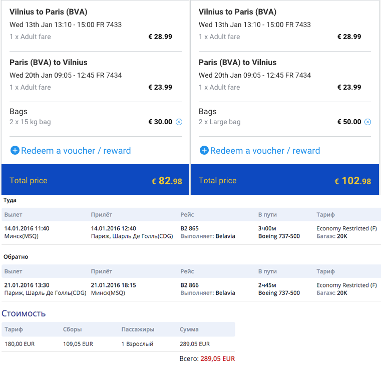
Task: Click Economy Restricted (F) in outbound row
Action: (x=347, y=228)
